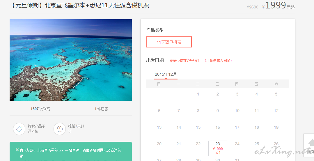Click calendar date 20
Screen dimensions: 314x161
[159, 144]
